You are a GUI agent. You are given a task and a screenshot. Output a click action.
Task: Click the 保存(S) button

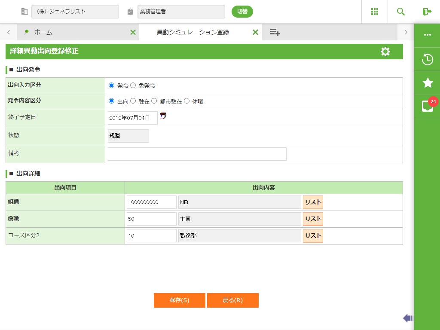click(179, 300)
